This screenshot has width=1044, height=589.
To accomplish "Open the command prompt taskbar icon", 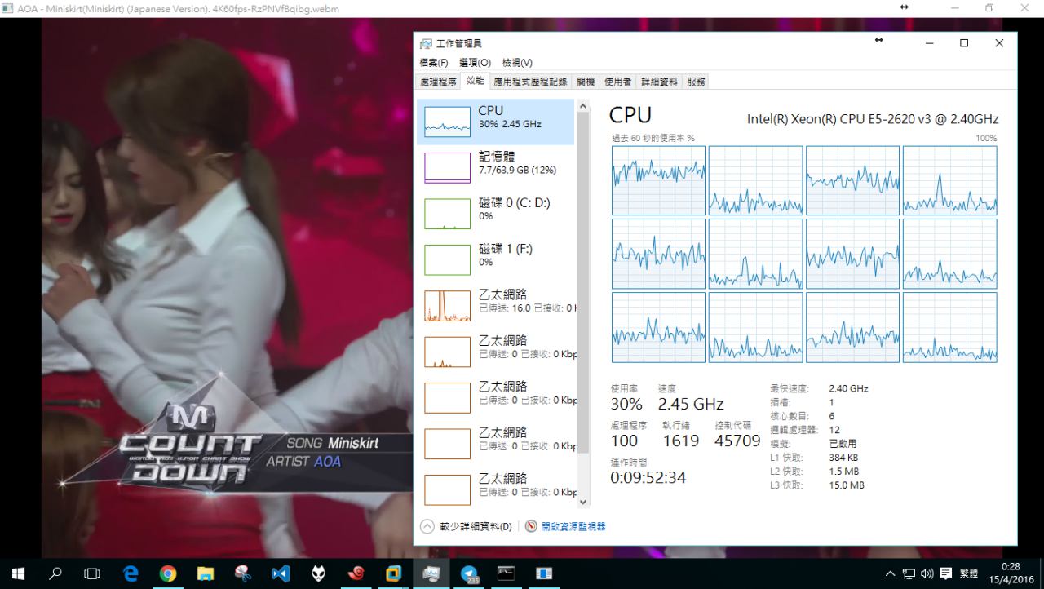I will tap(507, 573).
